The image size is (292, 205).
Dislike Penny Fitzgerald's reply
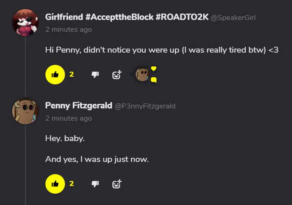pyautogui.click(x=95, y=184)
